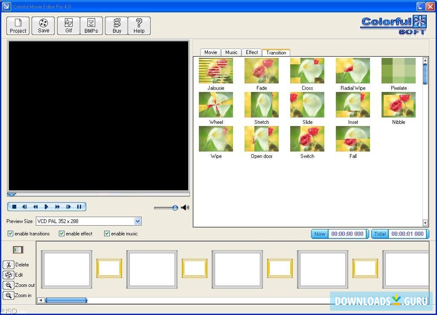Open the Project dialog

[17, 26]
